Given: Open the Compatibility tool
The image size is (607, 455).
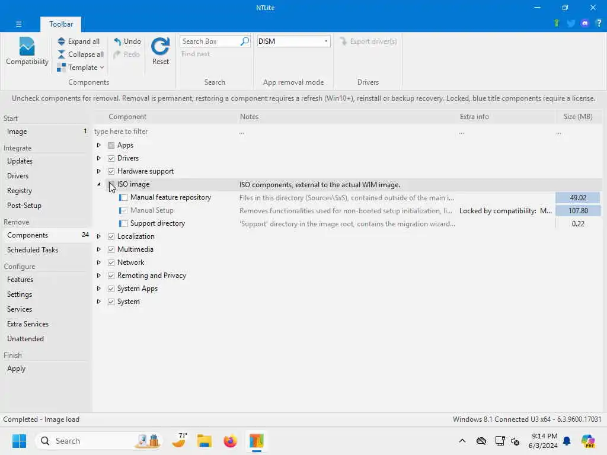Looking at the screenshot, I should pos(27,51).
